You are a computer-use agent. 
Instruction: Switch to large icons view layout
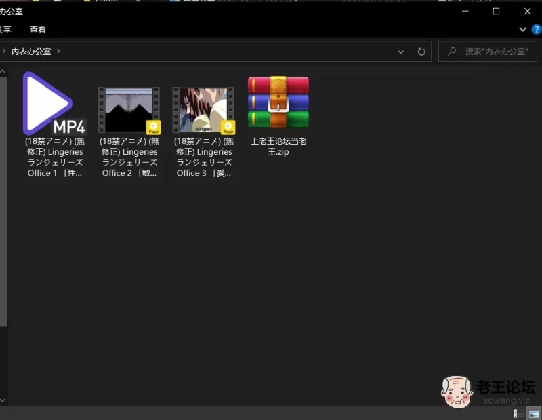tap(534, 413)
